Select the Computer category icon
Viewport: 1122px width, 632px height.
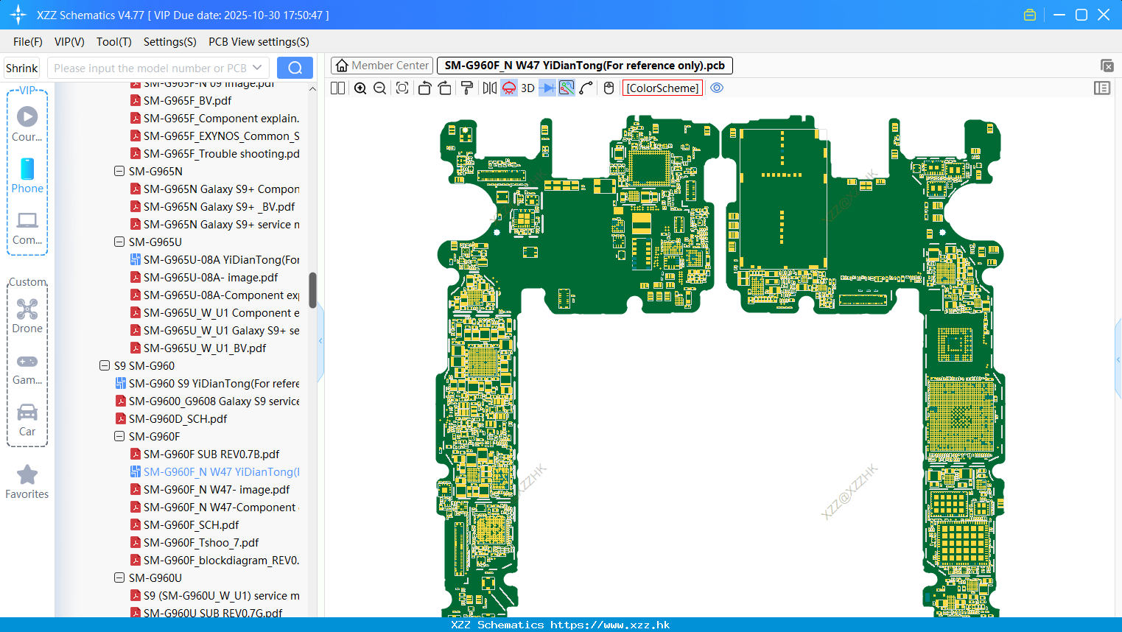click(x=27, y=228)
